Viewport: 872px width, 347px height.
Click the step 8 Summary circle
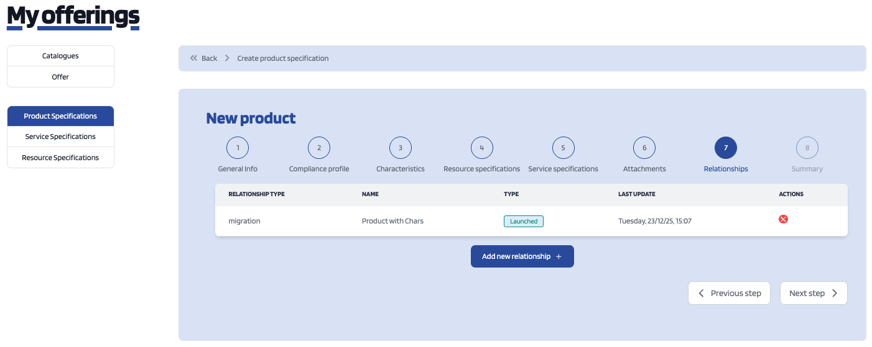pyautogui.click(x=807, y=148)
